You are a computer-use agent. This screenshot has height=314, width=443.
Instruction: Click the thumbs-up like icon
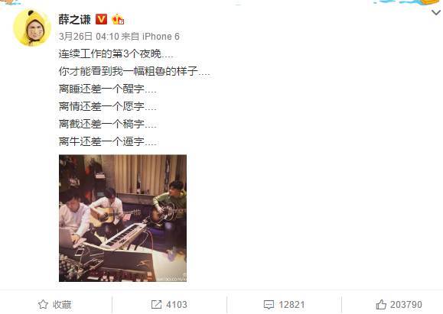(x=381, y=304)
